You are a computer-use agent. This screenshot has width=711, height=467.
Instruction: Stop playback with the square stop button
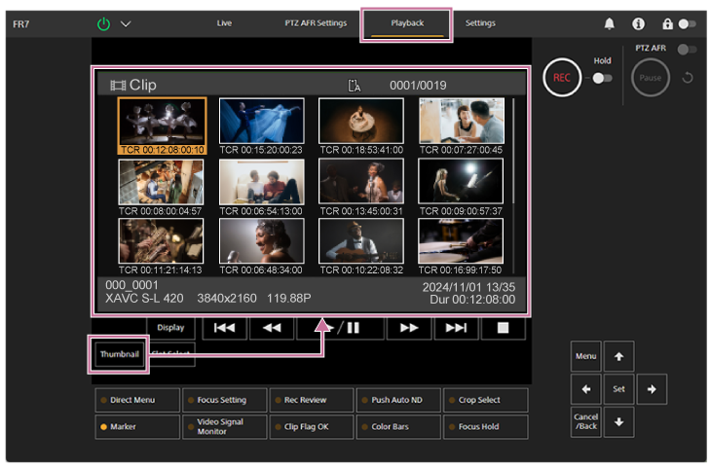pos(503,328)
